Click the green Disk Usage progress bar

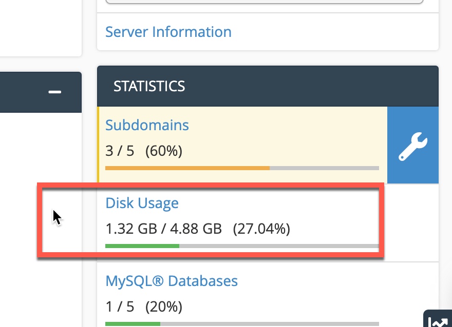(142, 246)
